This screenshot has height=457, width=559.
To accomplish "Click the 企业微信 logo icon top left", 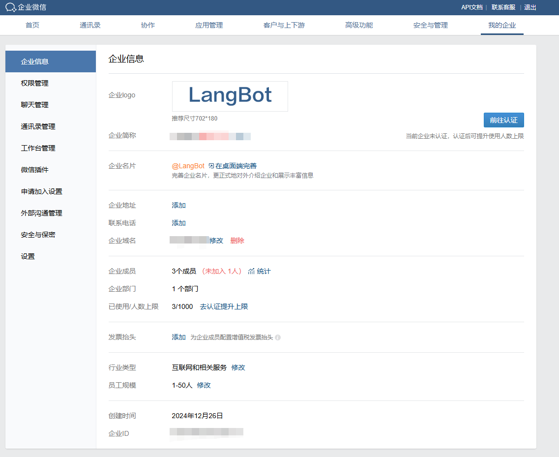I will pos(10,7).
